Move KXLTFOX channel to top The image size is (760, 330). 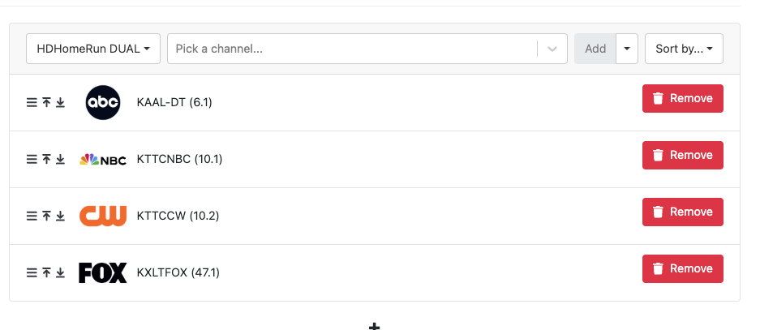(x=46, y=273)
